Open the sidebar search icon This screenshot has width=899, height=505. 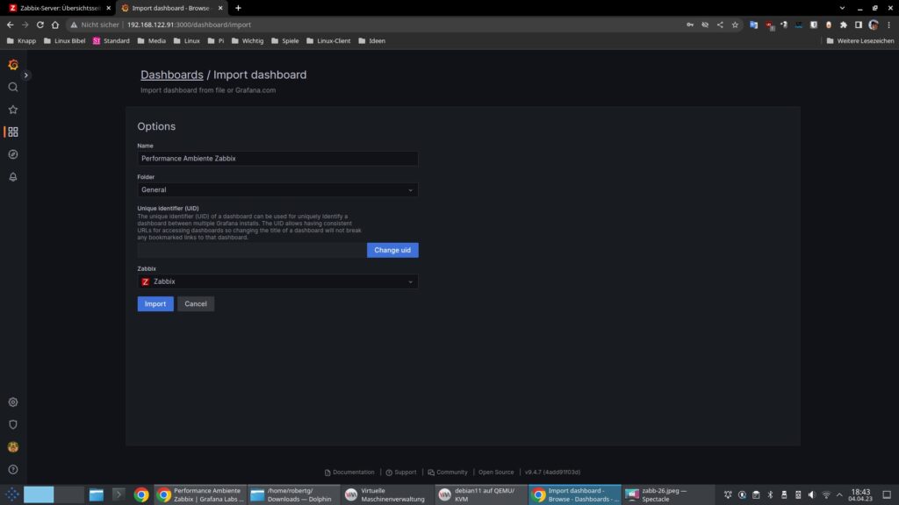[12, 87]
